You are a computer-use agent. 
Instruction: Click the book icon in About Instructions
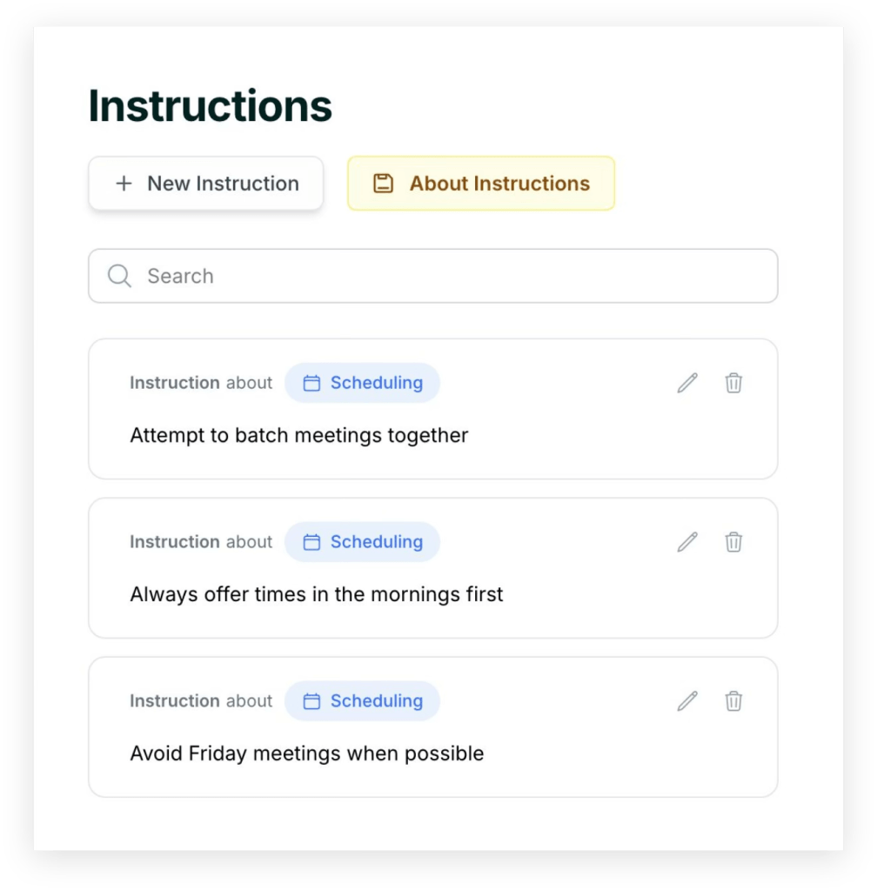coord(383,184)
